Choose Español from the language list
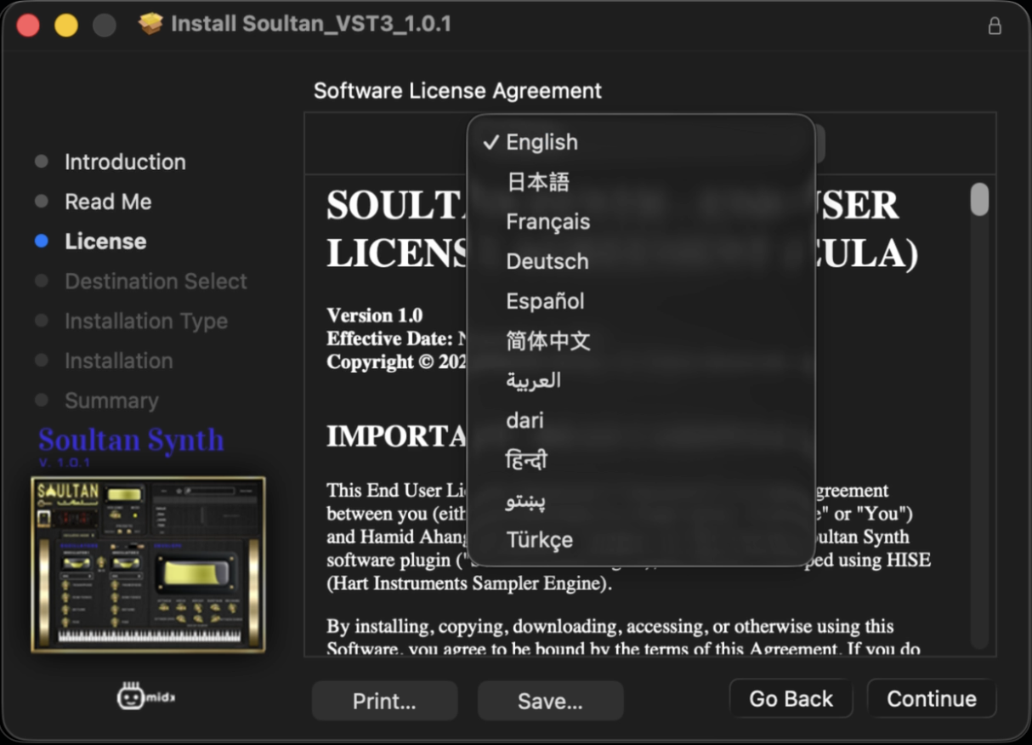This screenshot has width=1032, height=745. [641, 301]
